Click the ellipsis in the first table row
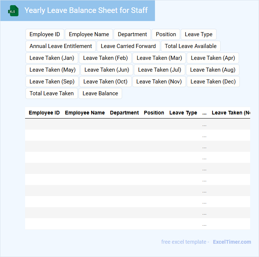The image size is (259, 257). coord(204,124)
